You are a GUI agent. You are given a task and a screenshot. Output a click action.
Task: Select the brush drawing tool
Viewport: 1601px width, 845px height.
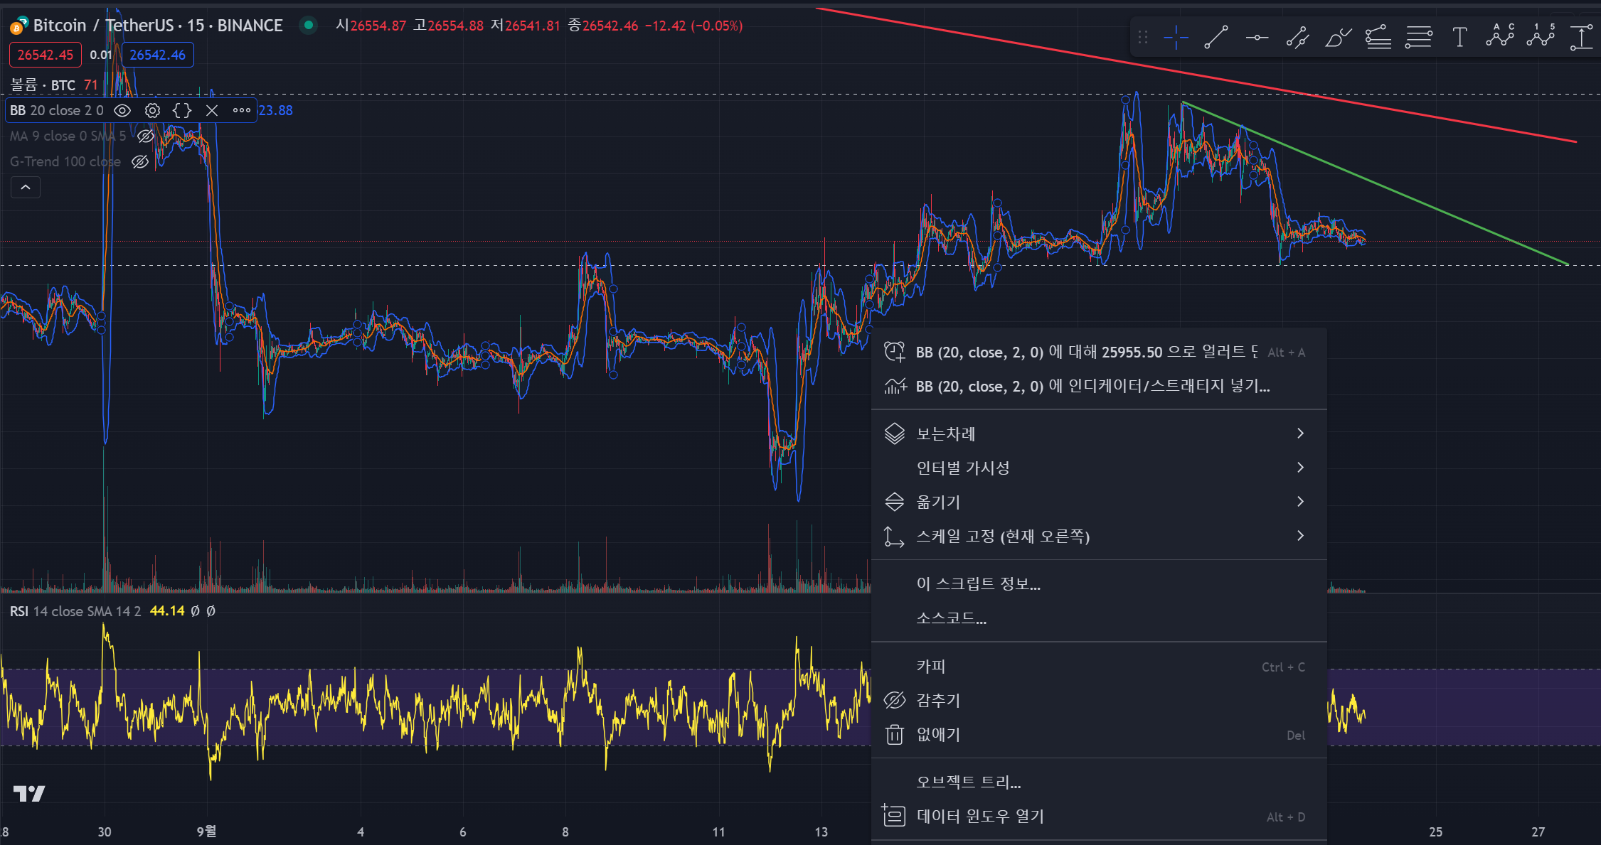tap(1338, 37)
